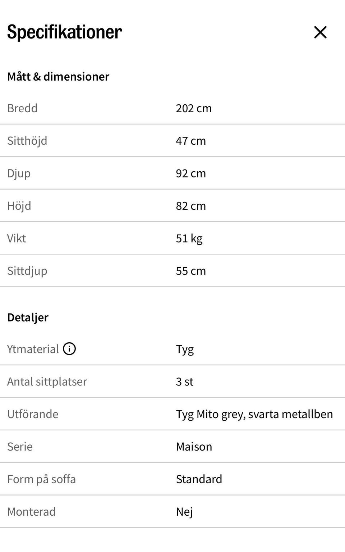Click the Mått & dimensioner heading
Viewport: 345px width, 552px height.
[x=58, y=77]
